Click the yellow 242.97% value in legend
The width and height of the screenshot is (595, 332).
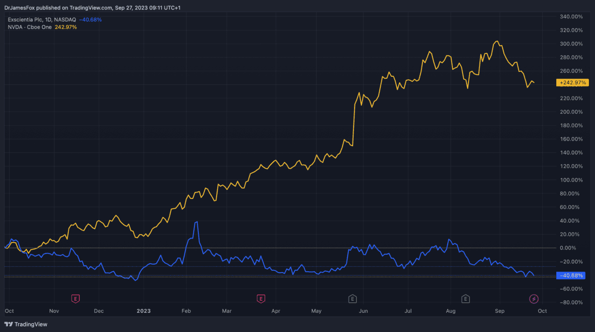pos(69,27)
